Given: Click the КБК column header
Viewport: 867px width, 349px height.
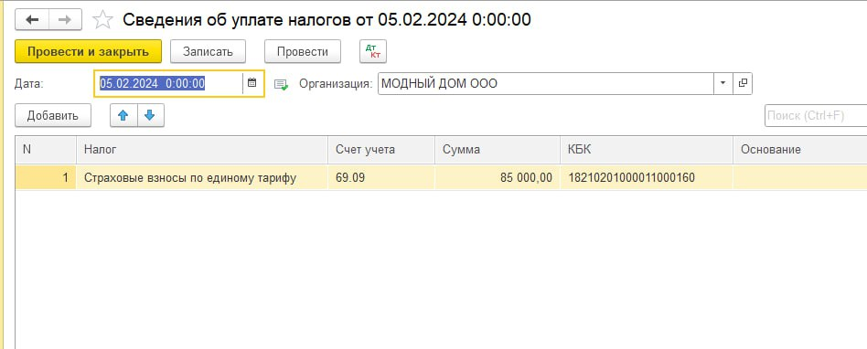Looking at the screenshot, I should click(647, 150).
